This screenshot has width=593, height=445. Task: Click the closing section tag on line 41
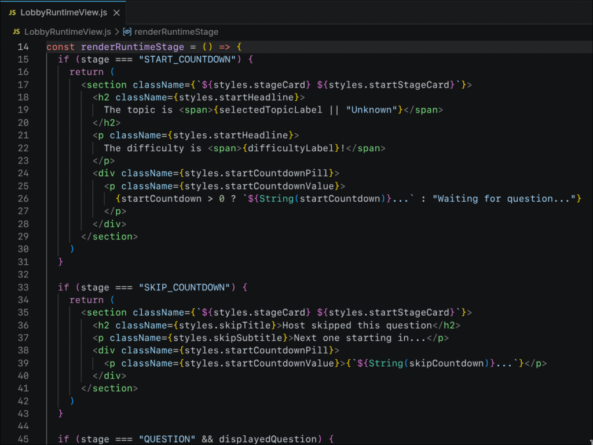(x=109, y=388)
